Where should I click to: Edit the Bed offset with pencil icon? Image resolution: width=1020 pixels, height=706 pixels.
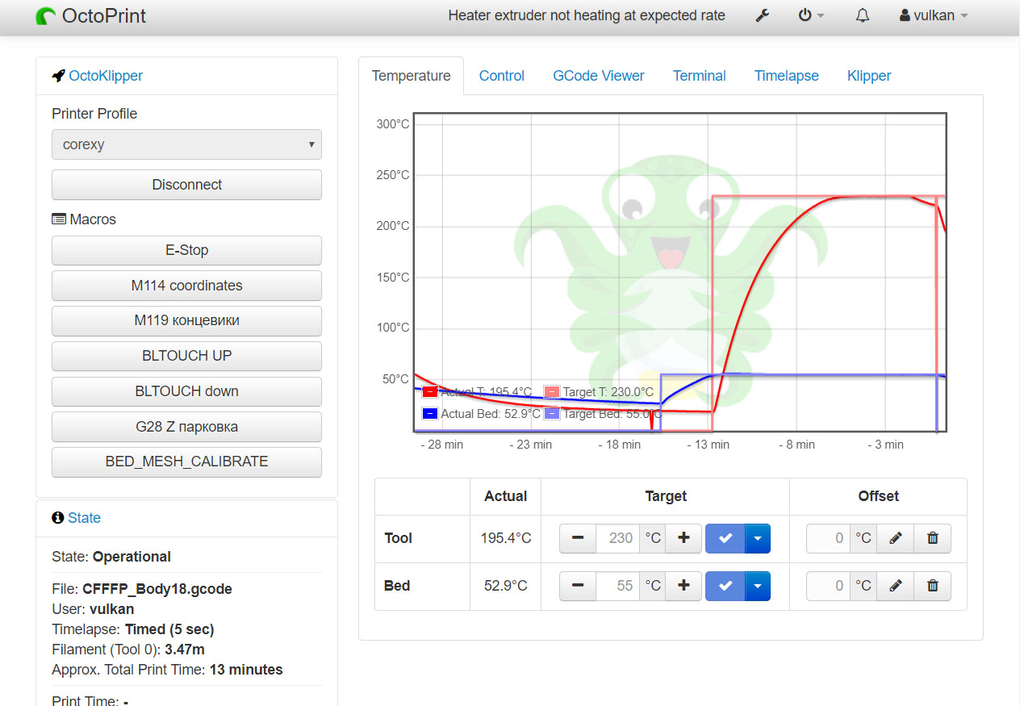[x=895, y=586]
